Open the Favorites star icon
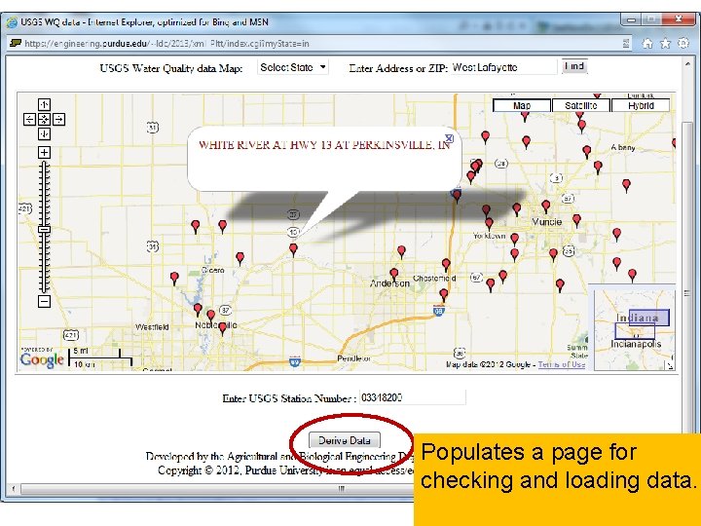Viewport: 701px width, 526px height. pyautogui.click(x=665, y=43)
